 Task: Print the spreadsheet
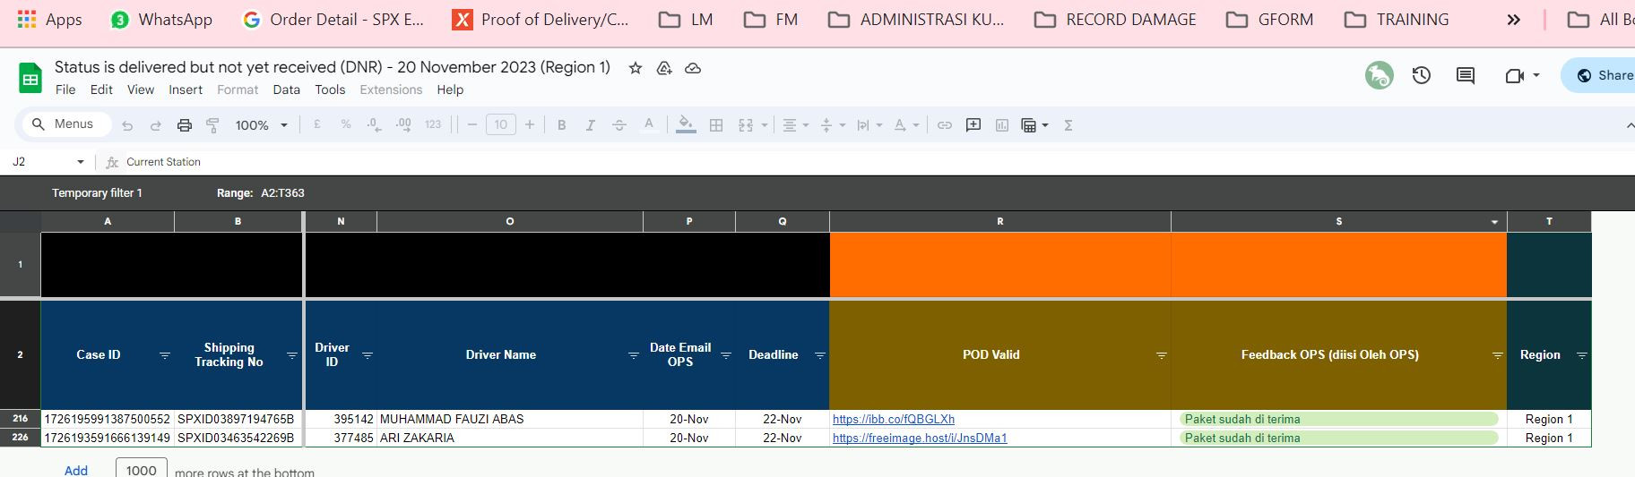(185, 125)
